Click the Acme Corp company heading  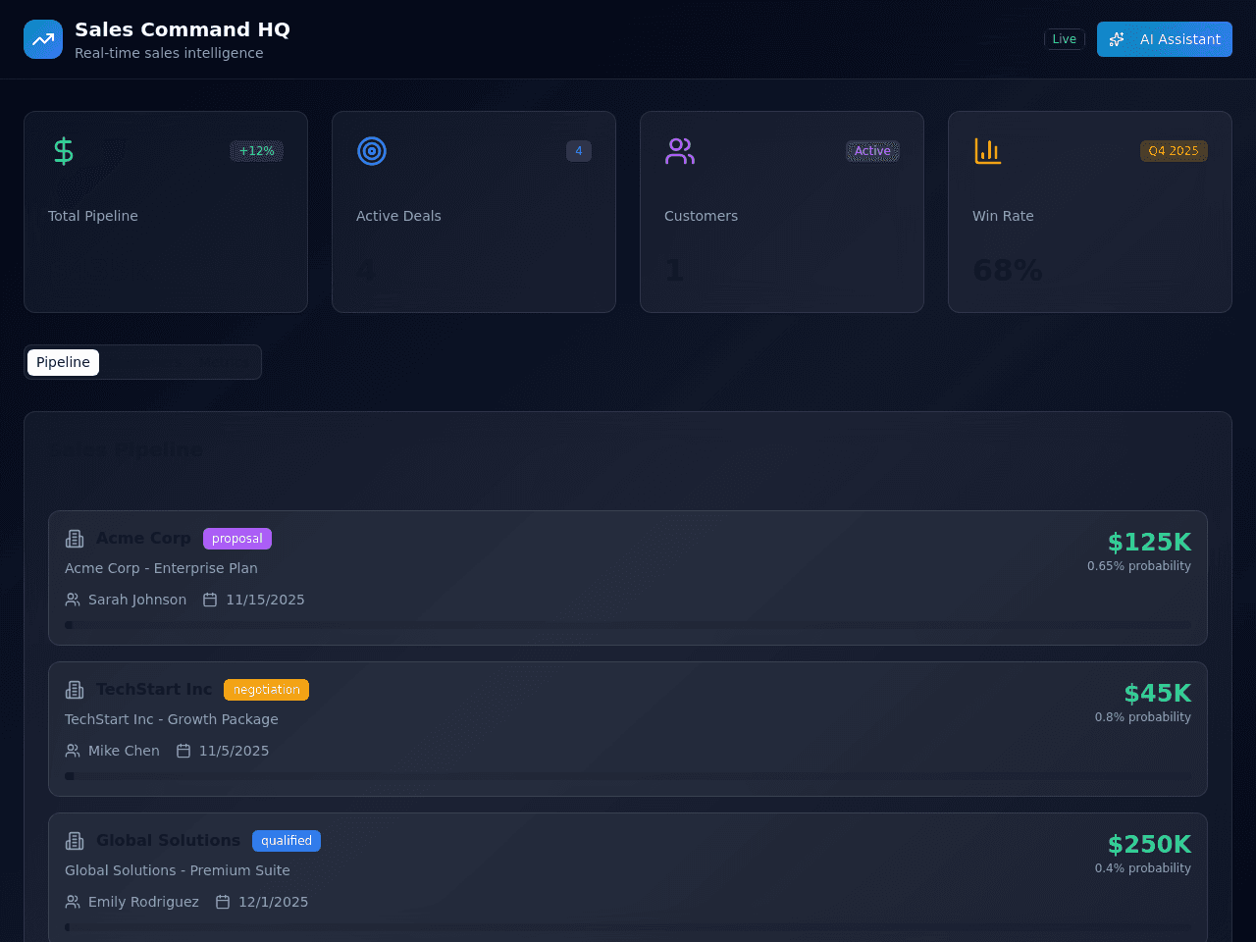pos(143,539)
